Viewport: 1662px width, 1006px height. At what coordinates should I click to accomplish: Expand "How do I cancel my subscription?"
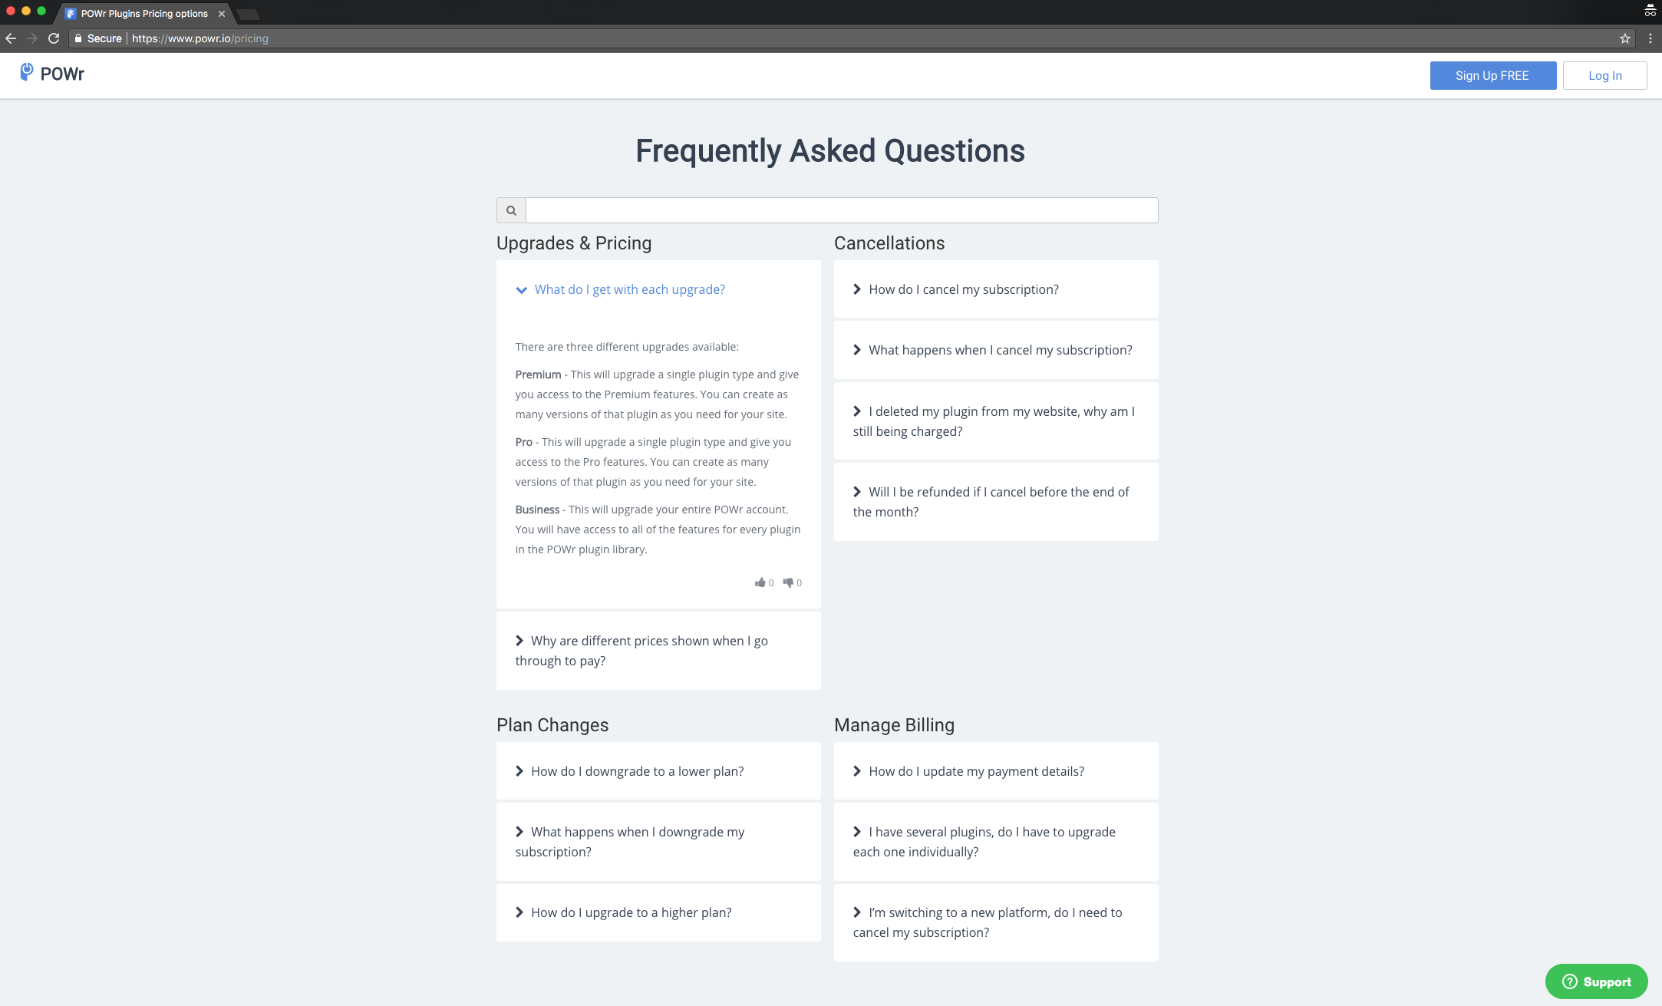click(x=996, y=289)
